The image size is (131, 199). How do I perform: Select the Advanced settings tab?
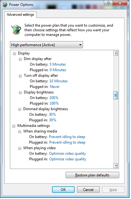click(20, 15)
